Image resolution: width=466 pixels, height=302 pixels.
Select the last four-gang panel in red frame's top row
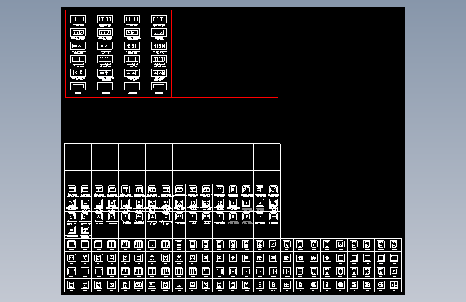coord(159,19)
